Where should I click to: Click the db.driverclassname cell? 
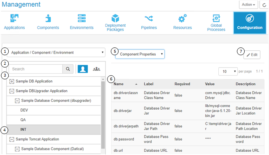coord(126,95)
